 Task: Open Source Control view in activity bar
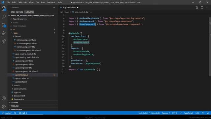(x=4, y=25)
